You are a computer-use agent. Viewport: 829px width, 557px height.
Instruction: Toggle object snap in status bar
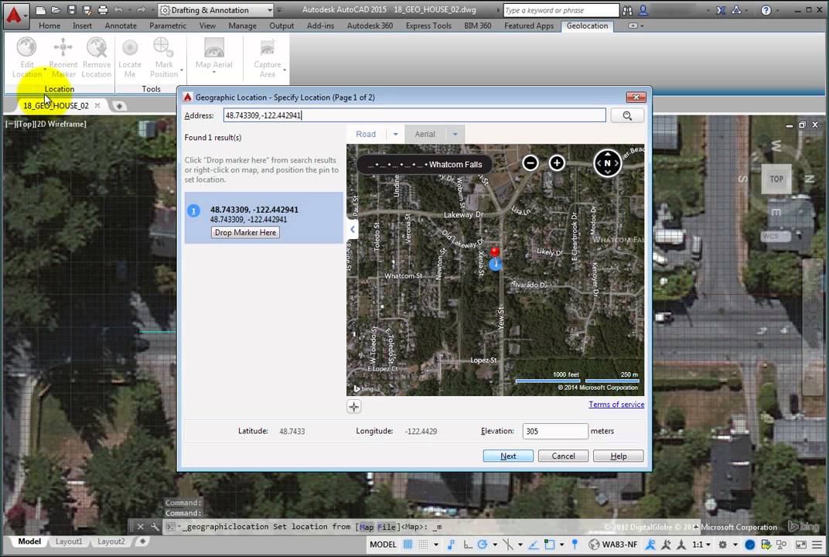(x=549, y=545)
